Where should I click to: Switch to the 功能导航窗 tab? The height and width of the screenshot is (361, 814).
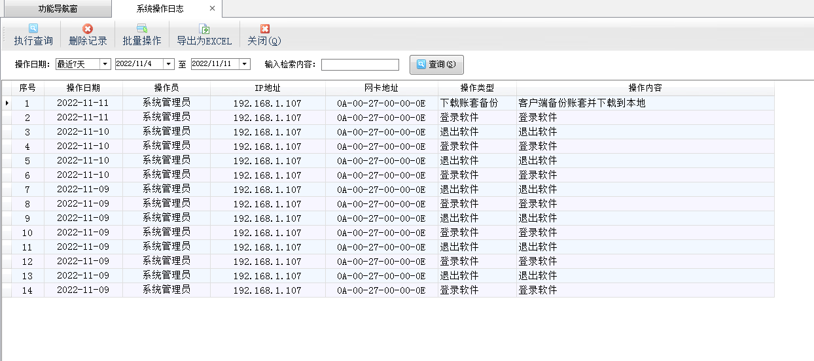57,9
